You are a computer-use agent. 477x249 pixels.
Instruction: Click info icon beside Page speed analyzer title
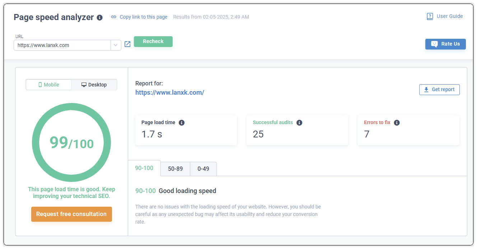(100, 18)
